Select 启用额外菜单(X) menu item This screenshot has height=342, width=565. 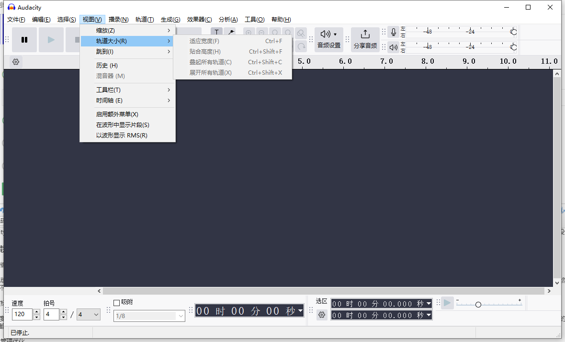pos(128,114)
